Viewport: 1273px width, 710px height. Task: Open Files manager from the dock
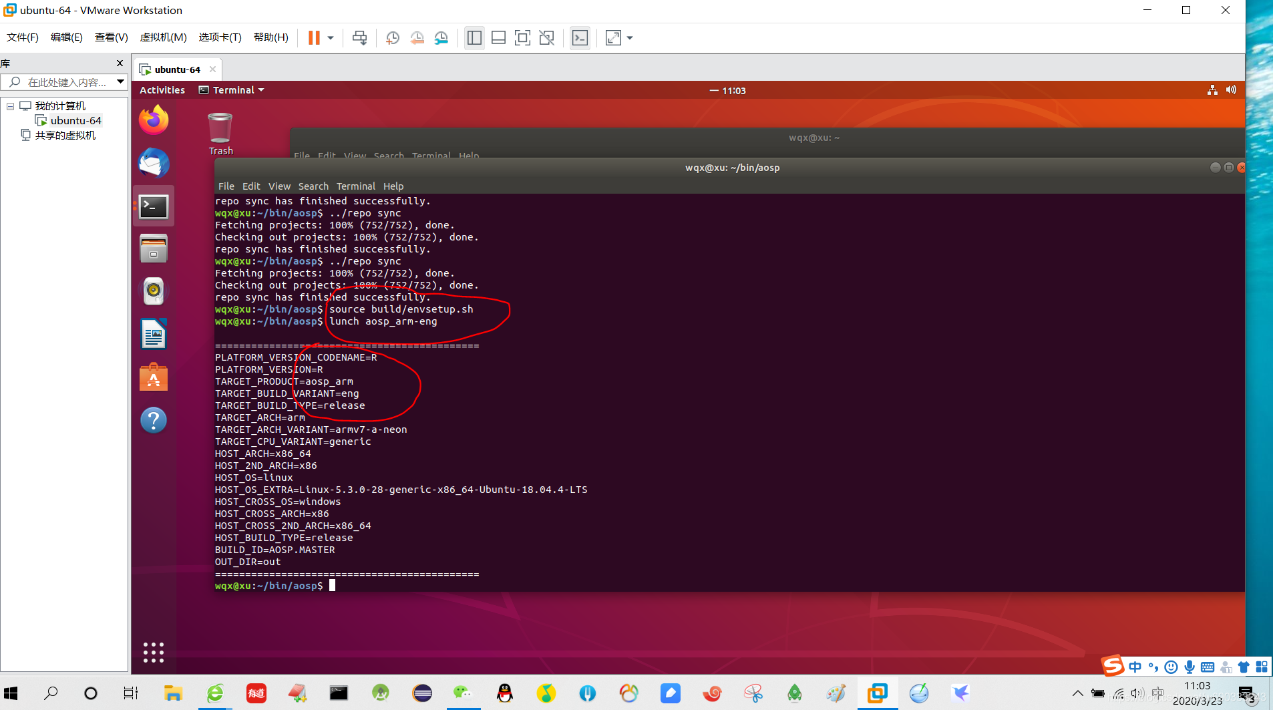point(154,249)
